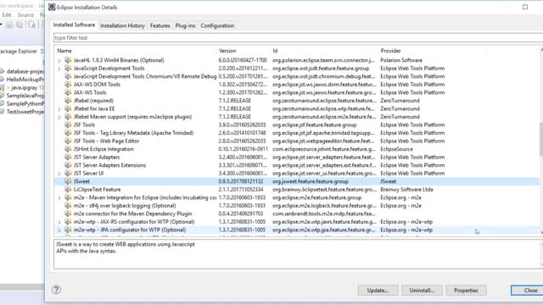
Task: Click the JRebel (required) feature icon
Action: [68, 101]
